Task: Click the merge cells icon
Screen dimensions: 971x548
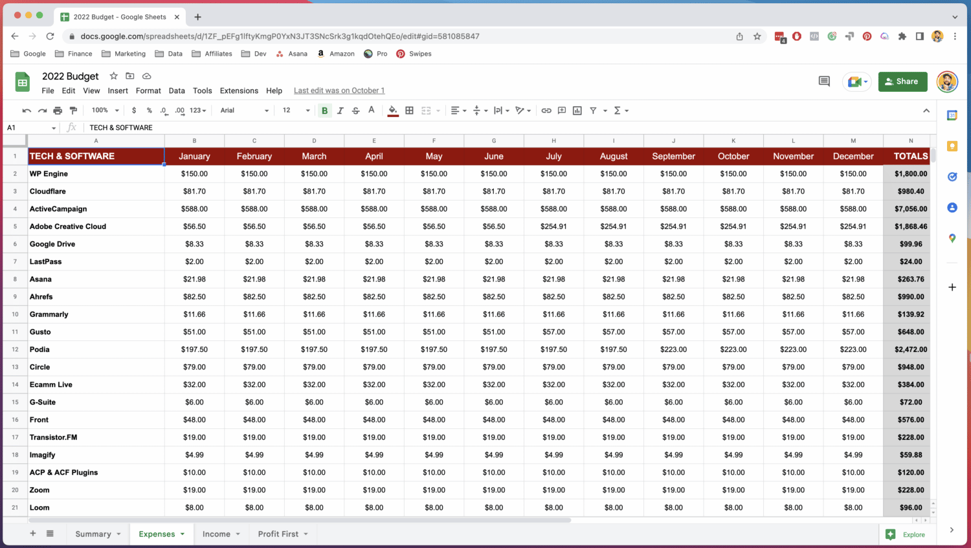Action: click(426, 111)
